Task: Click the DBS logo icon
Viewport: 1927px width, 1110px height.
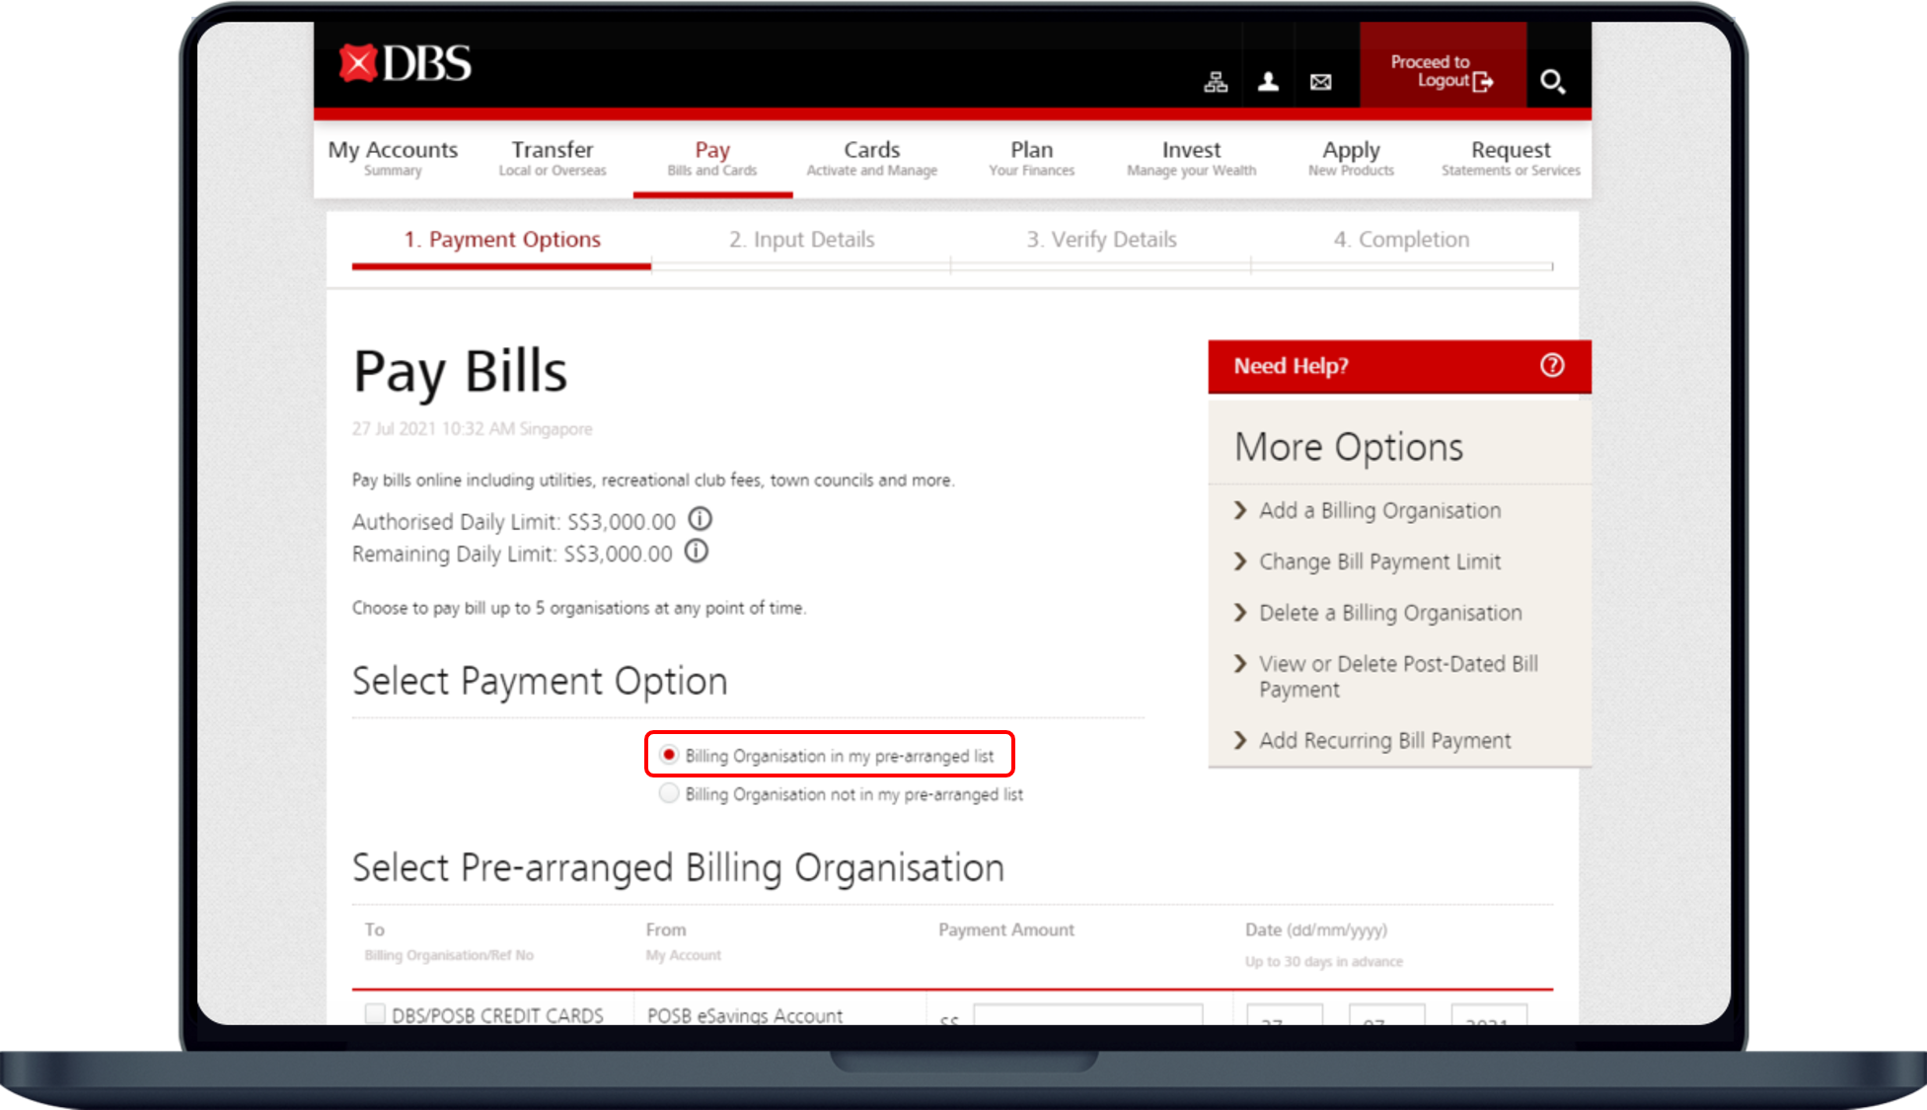Action: click(x=358, y=63)
